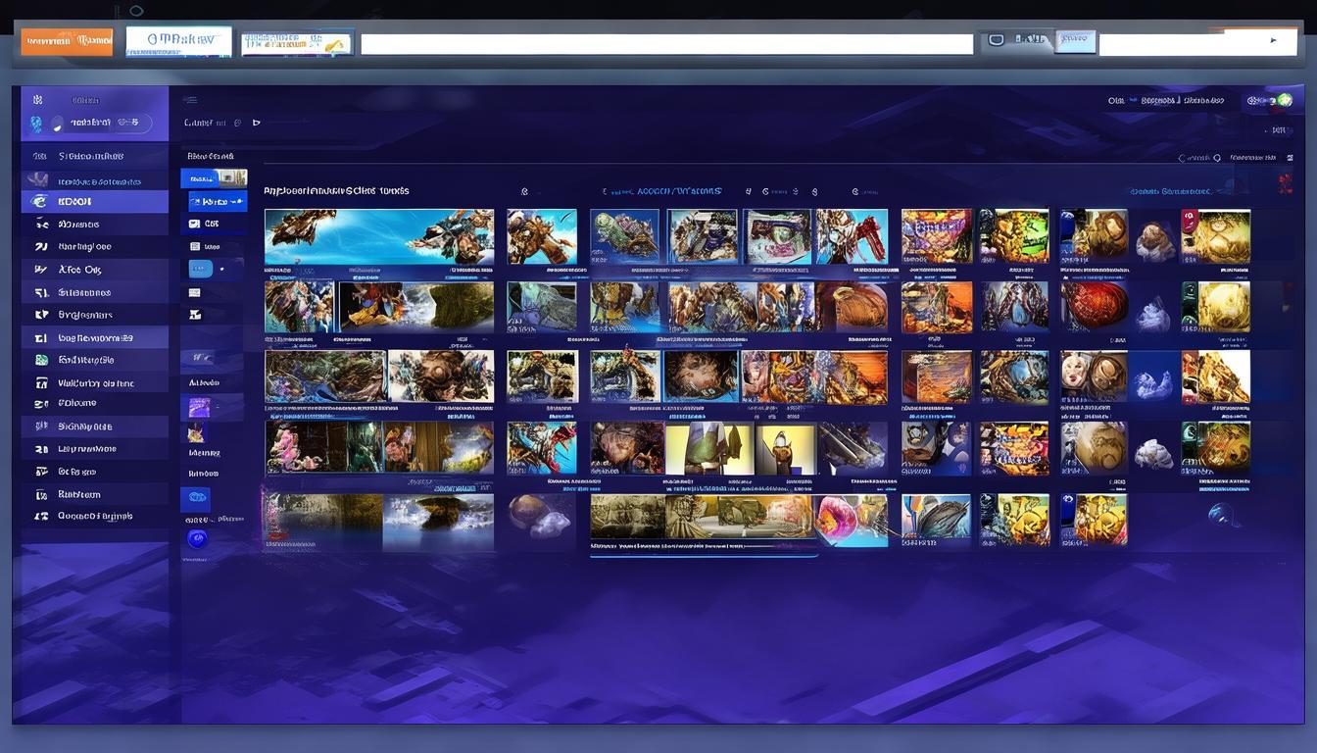Select the highlighted sidebar item with swirl icon
The width and height of the screenshot is (1317, 753).
[95, 202]
